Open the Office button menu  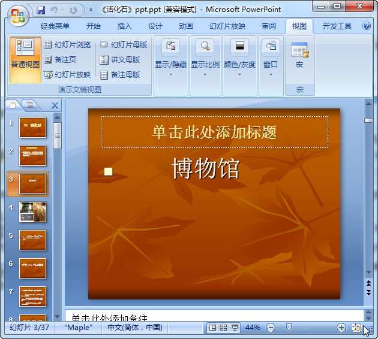[18, 16]
